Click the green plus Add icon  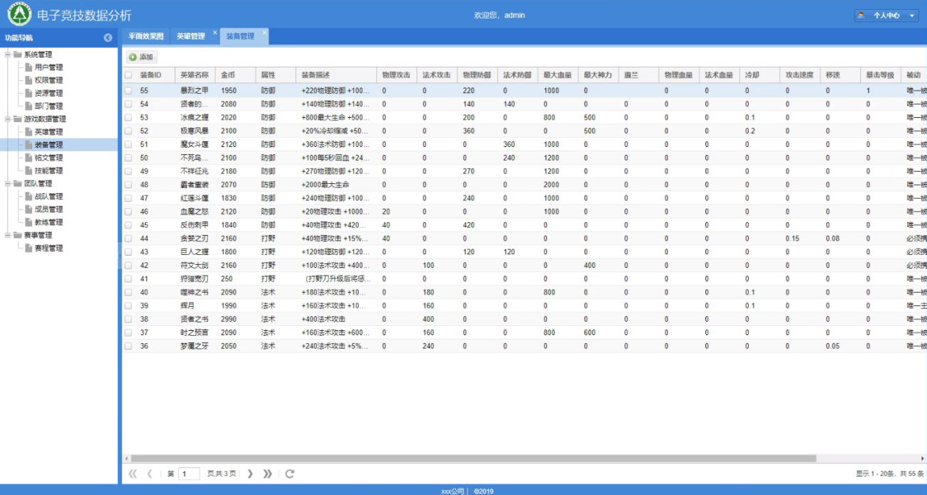[133, 57]
